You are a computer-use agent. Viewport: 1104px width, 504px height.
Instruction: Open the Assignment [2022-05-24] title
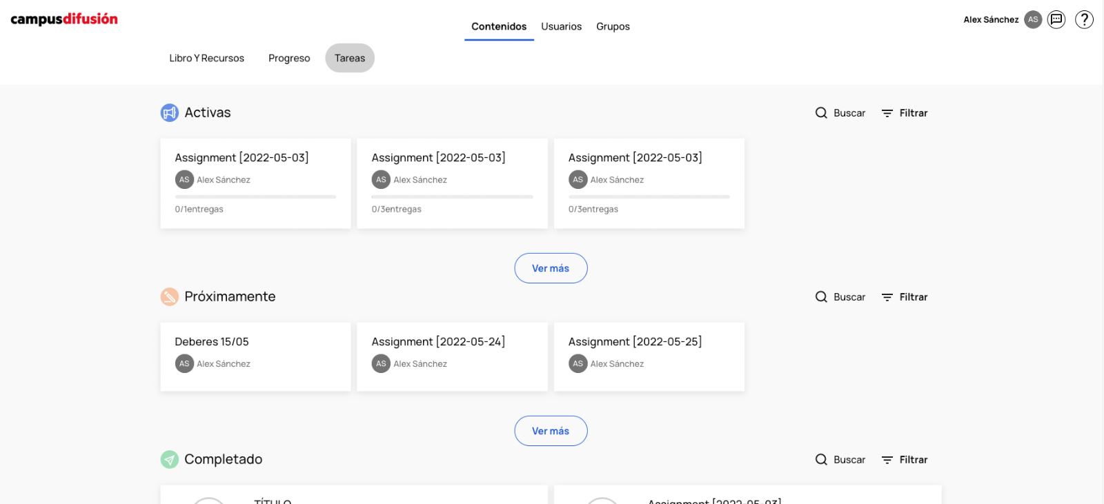pyautogui.click(x=438, y=342)
